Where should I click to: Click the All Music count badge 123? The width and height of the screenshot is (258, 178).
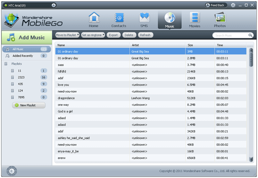coord(44,49)
